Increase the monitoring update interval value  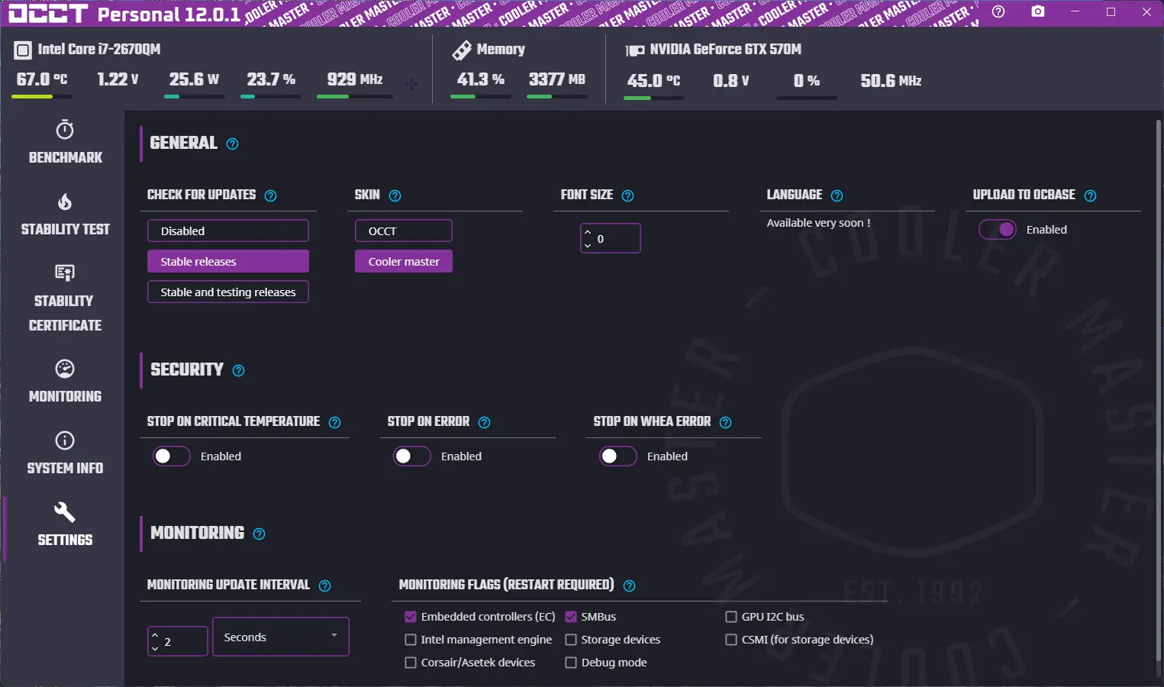(x=155, y=635)
